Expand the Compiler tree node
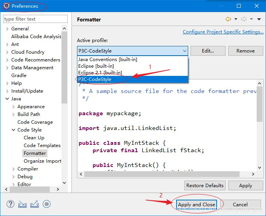Screen dimensions: 266x216 (14, 169)
